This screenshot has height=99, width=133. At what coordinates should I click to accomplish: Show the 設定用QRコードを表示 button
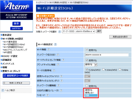[x=16, y=76]
